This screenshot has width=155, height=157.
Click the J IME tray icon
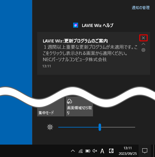[111, 151]
